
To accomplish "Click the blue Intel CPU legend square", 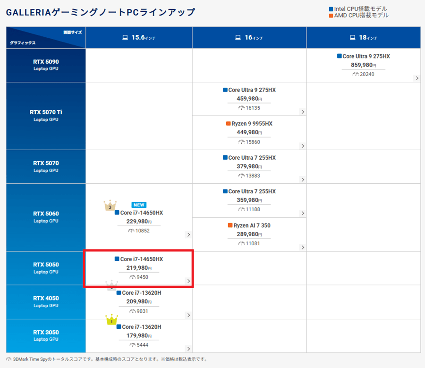I will pyautogui.click(x=331, y=9).
